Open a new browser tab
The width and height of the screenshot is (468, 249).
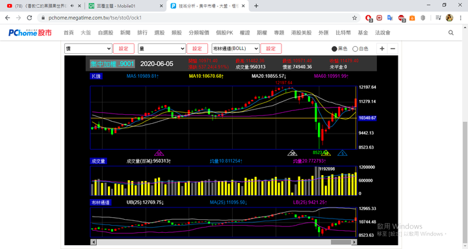coord(256,6)
